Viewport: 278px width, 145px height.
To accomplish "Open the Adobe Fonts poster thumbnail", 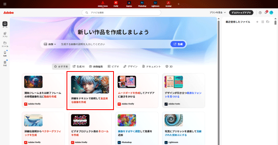I will (x=174, y=82).
